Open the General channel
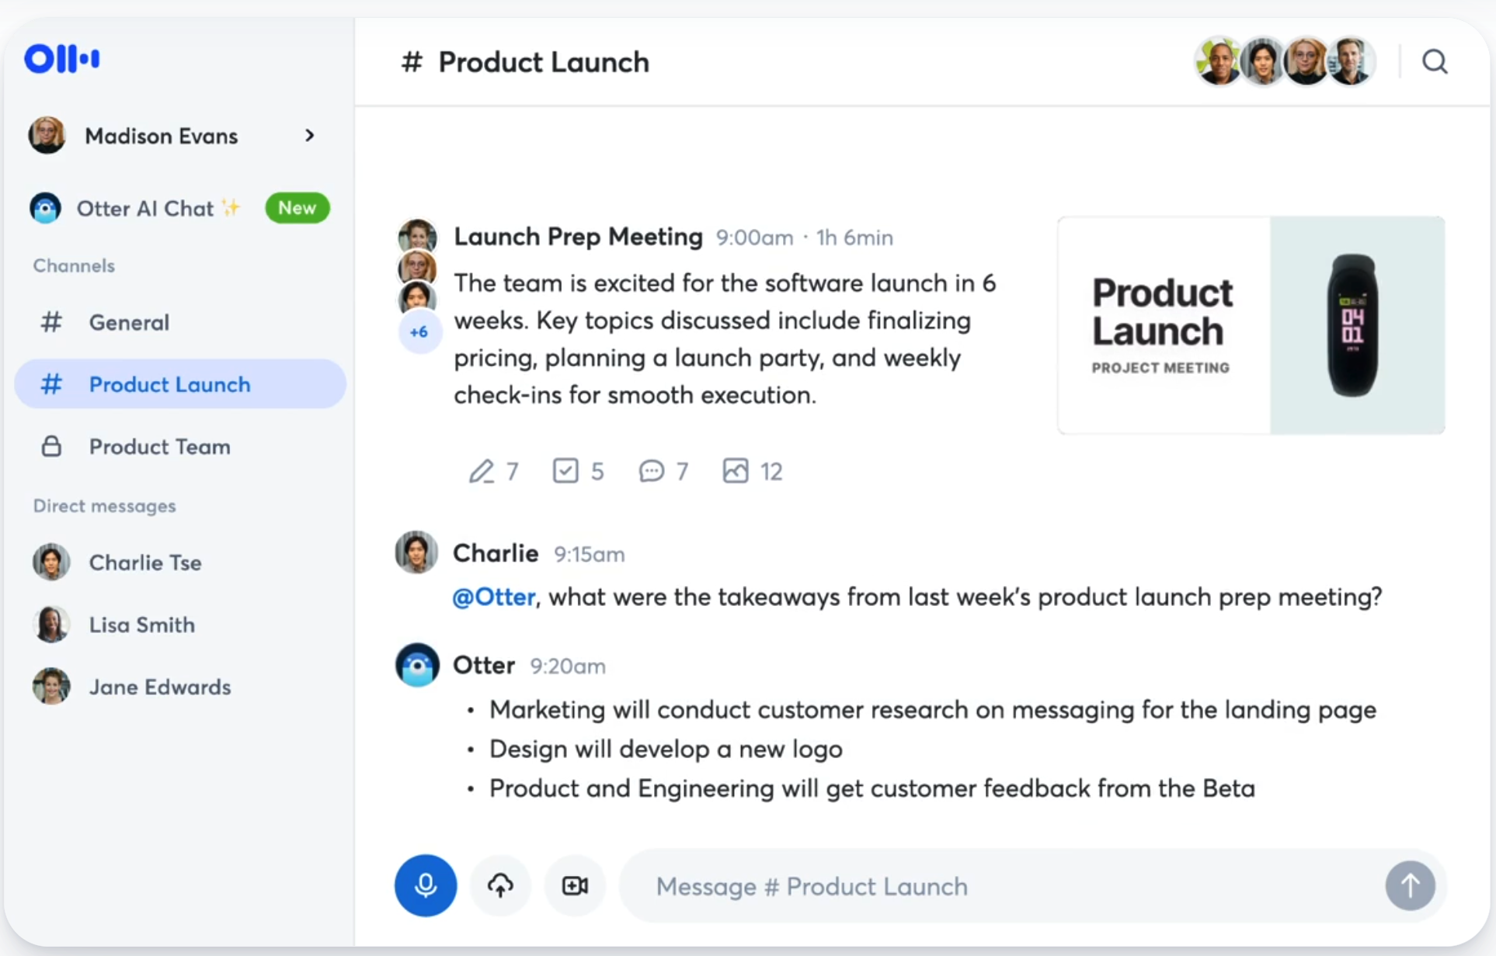This screenshot has height=956, width=1496. [129, 322]
